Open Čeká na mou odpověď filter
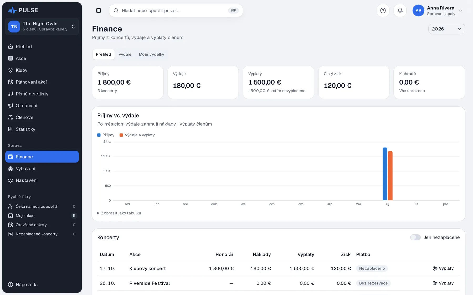The height and width of the screenshot is (295, 473). [x=42, y=206]
